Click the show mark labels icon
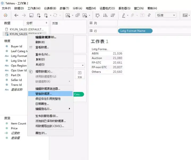 (142, 15)
